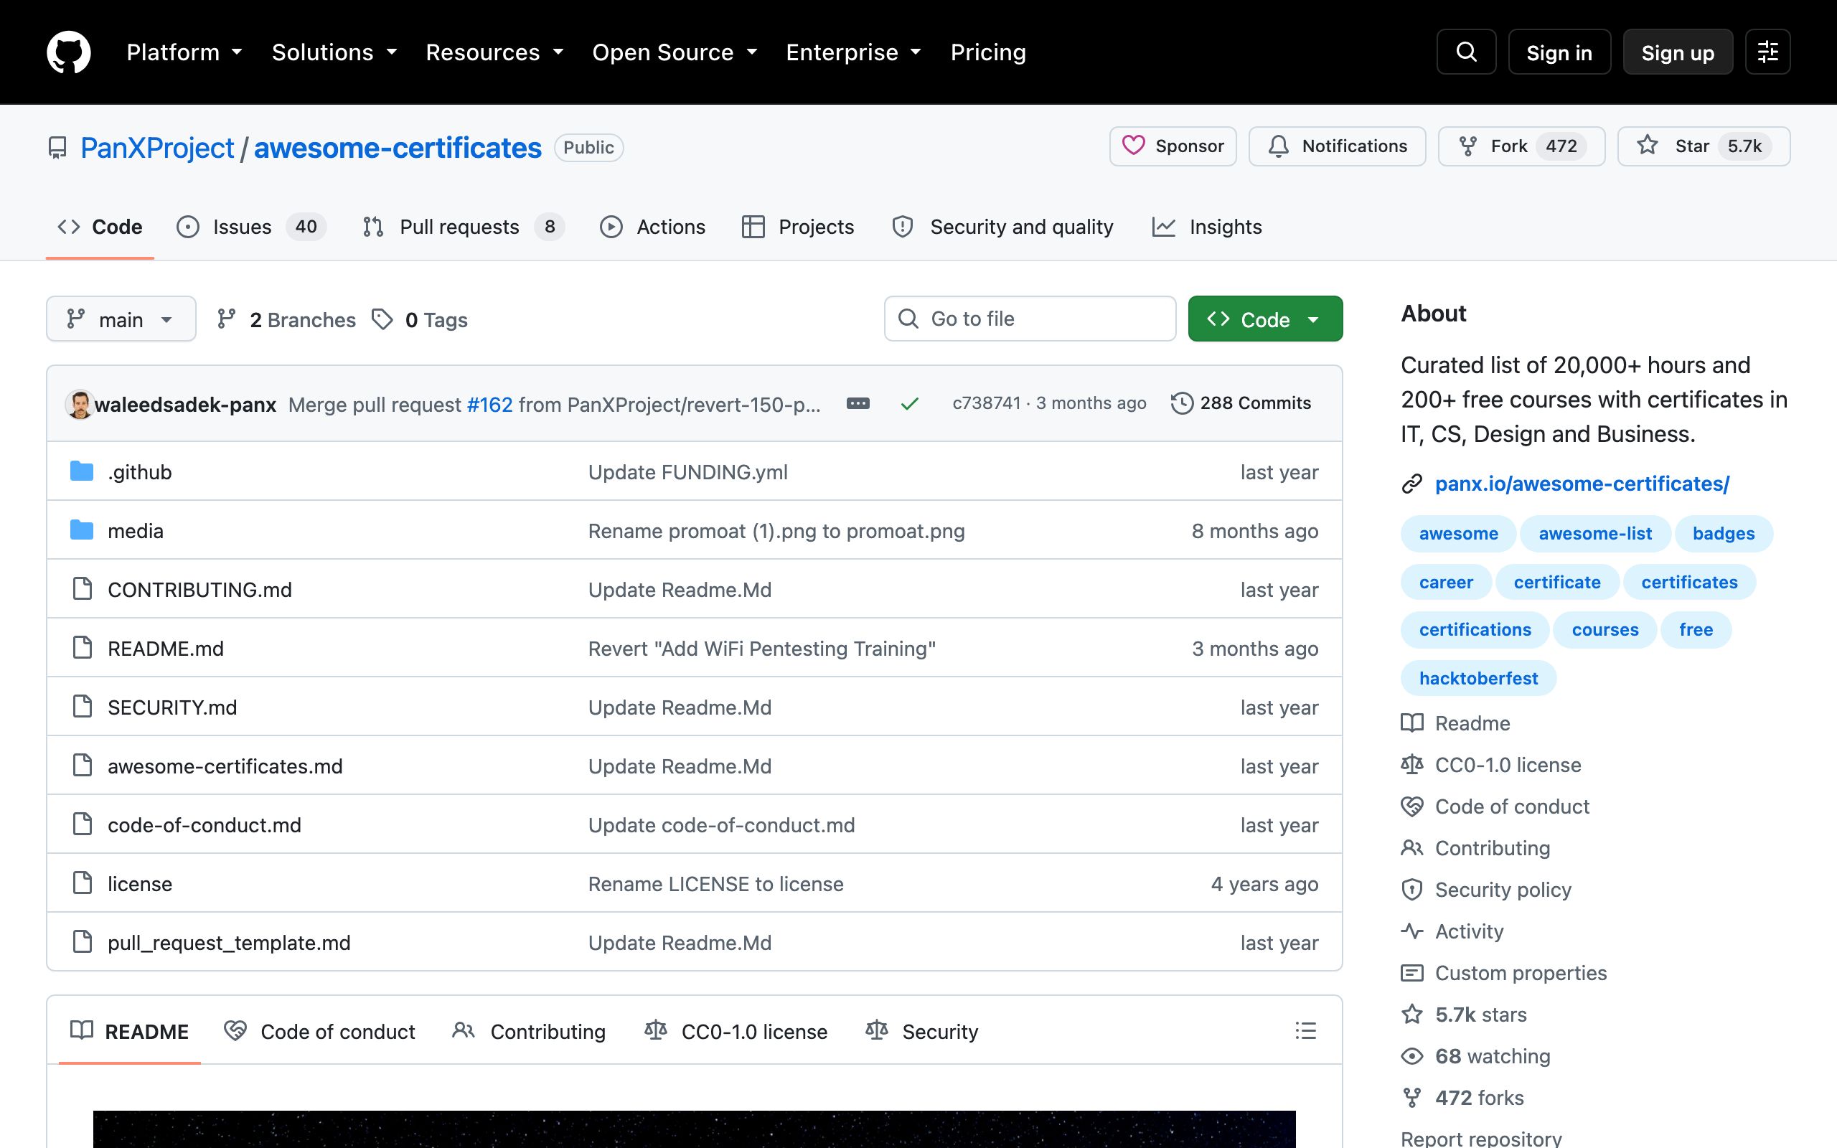This screenshot has height=1148, width=1837.
Task: Click waleedsadek-panx avatar image
Action: [x=79, y=404]
